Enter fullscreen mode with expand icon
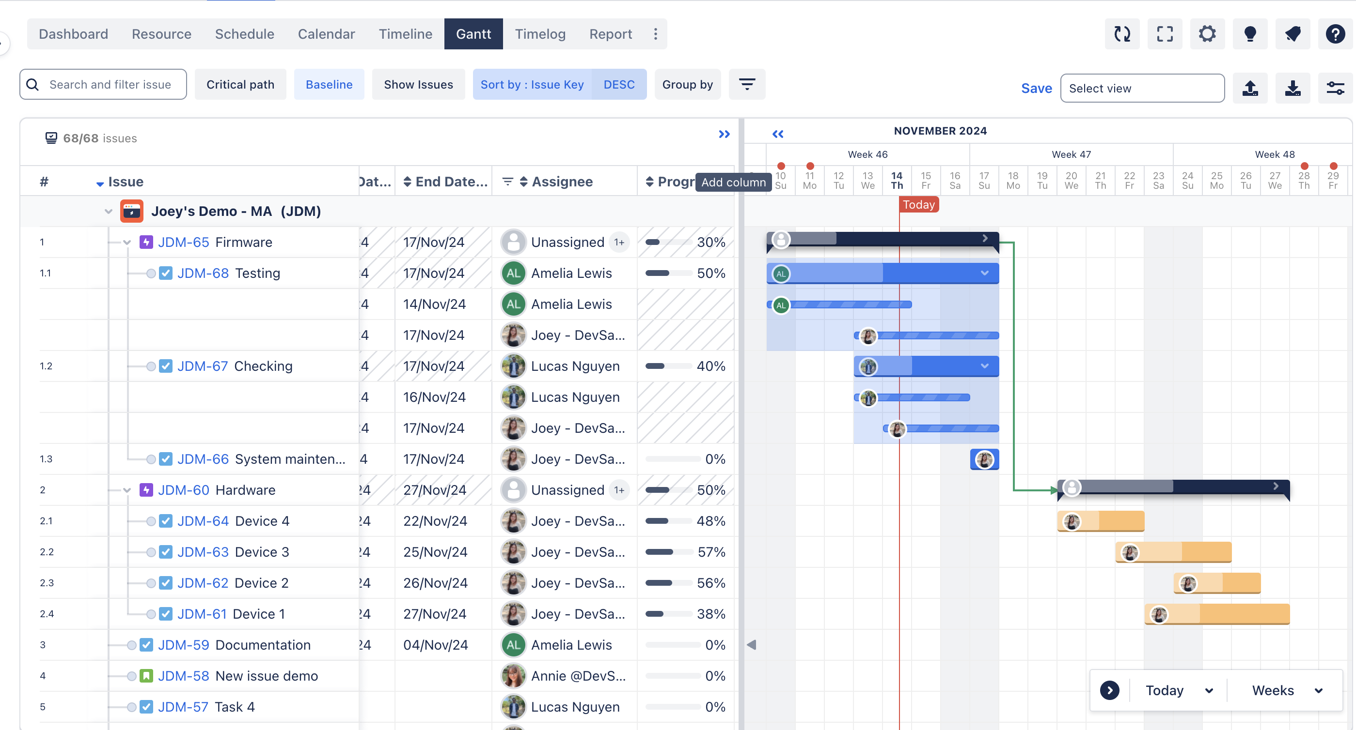Image resolution: width=1356 pixels, height=730 pixels. pyautogui.click(x=1165, y=34)
